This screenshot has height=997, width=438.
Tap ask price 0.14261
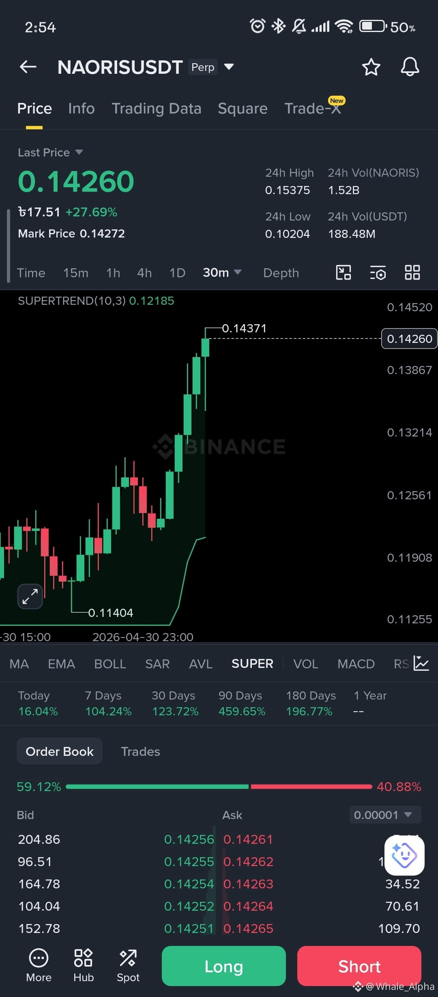tap(248, 839)
